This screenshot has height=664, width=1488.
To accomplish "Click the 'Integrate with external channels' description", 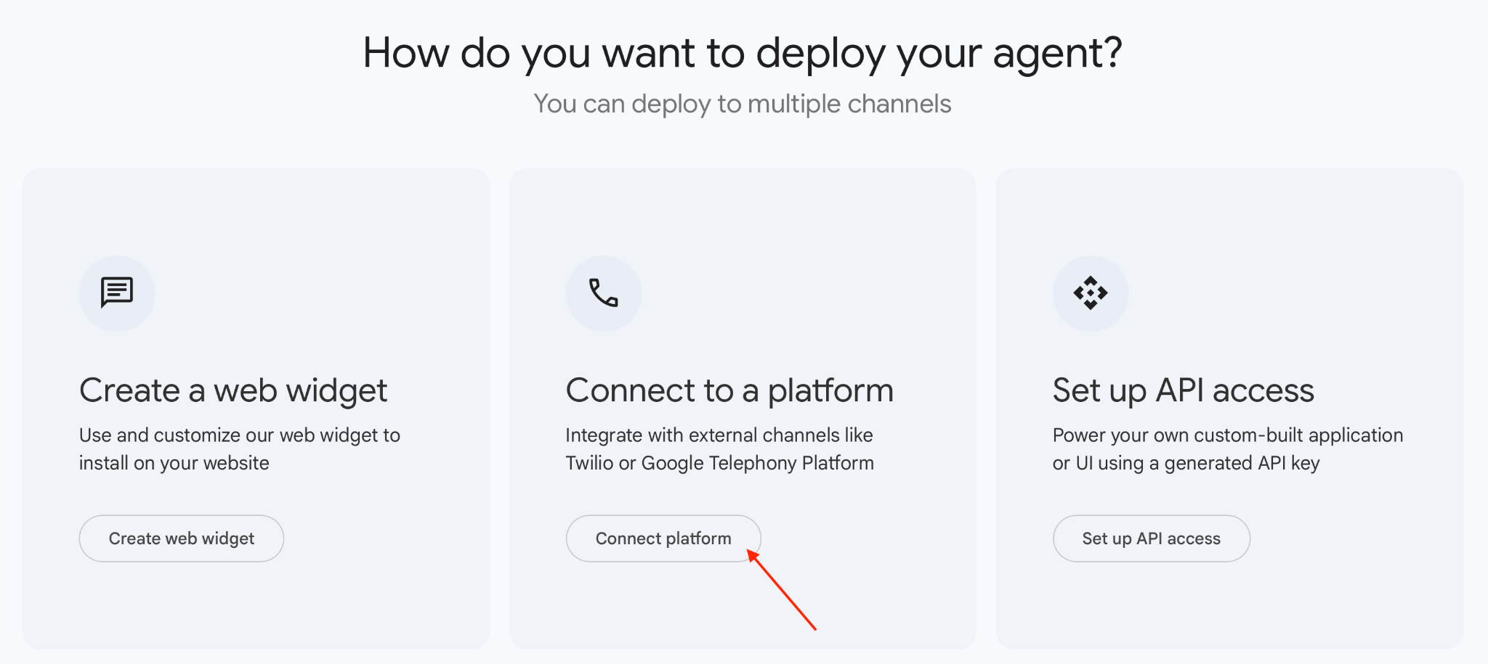I will click(720, 449).
